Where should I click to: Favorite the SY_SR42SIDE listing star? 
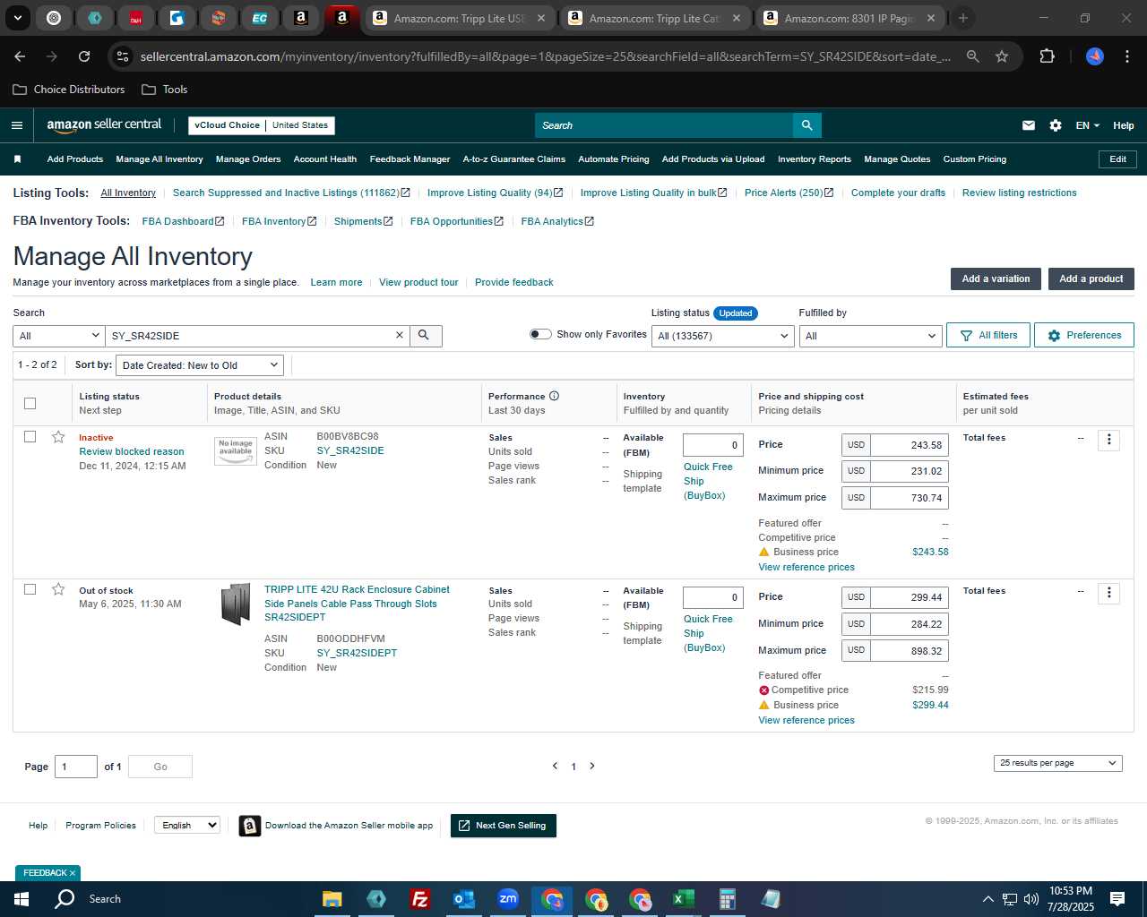(x=58, y=437)
